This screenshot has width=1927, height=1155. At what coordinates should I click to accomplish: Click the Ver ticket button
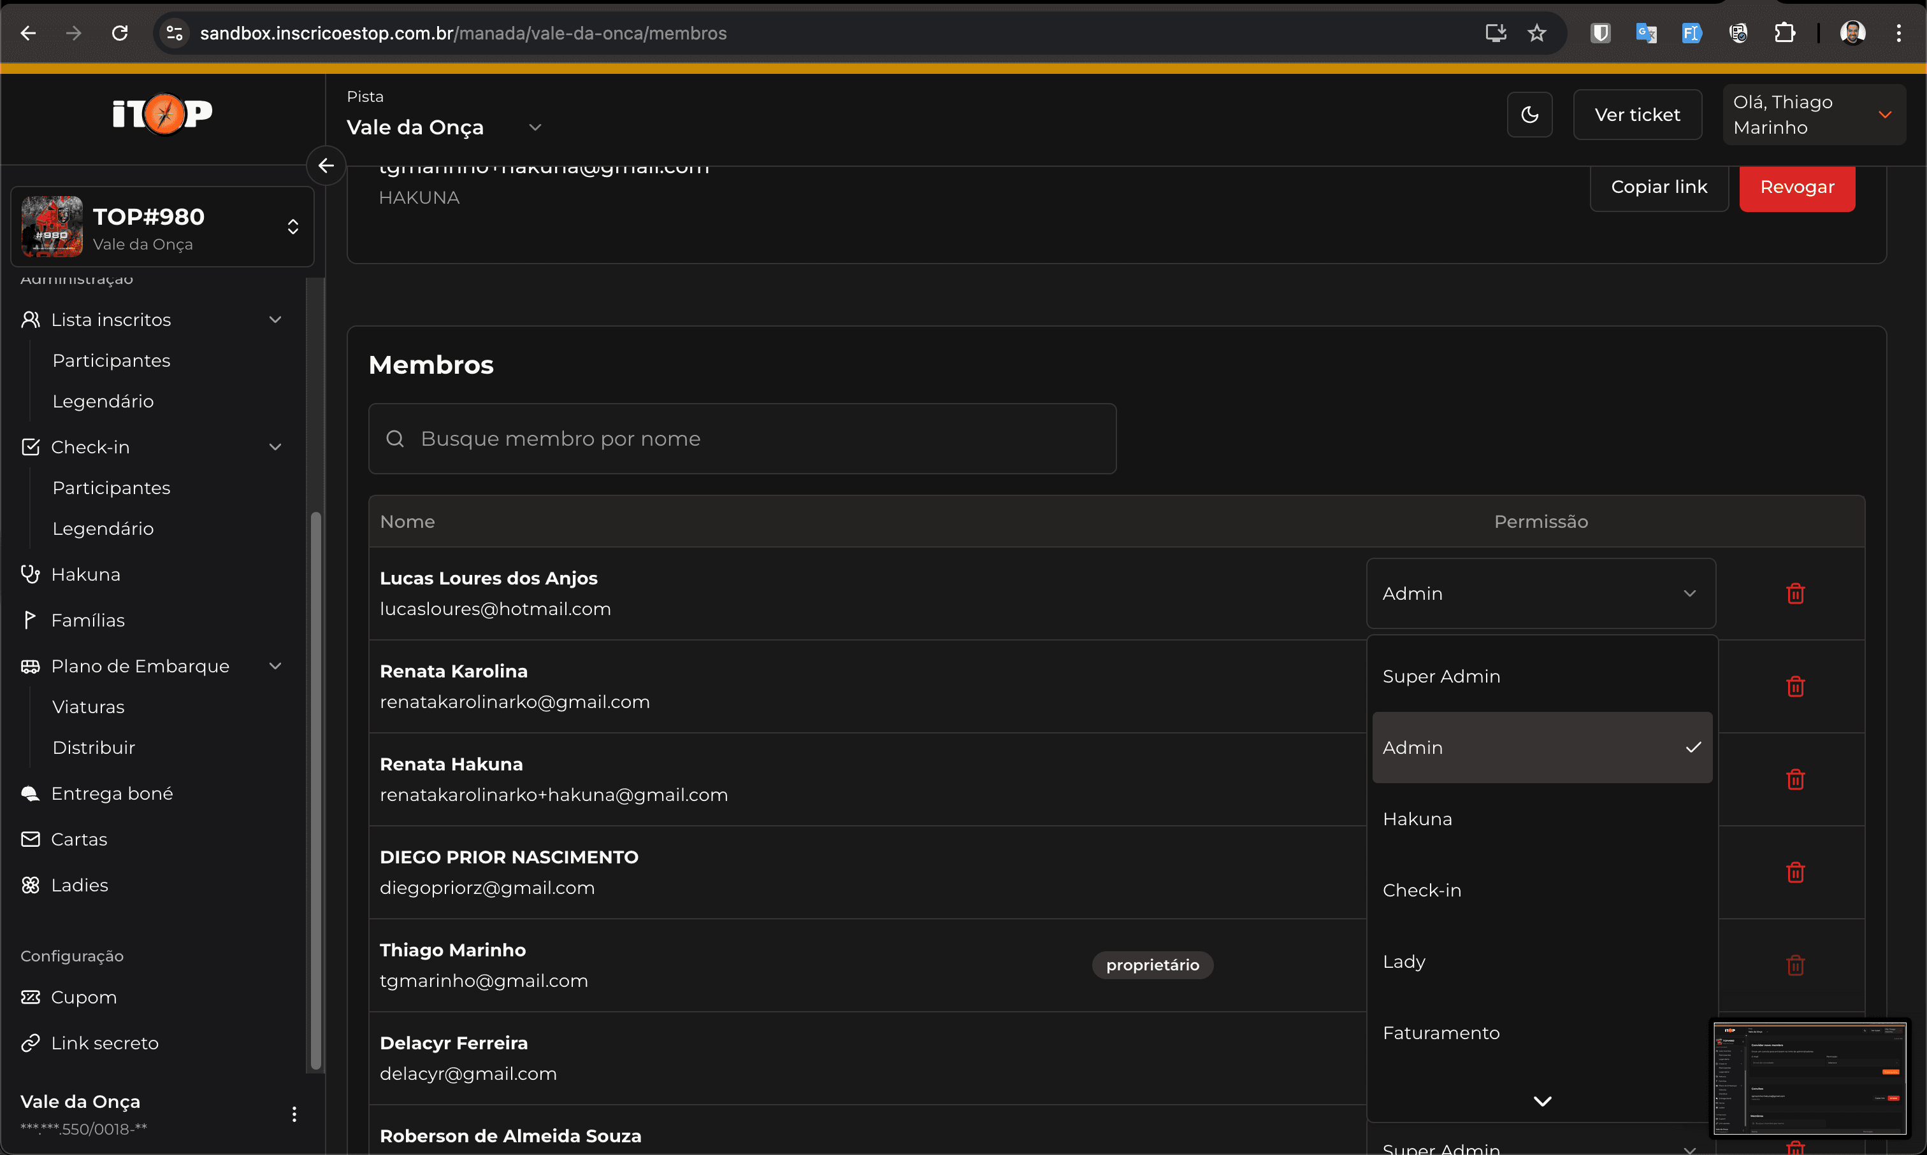pyautogui.click(x=1636, y=115)
